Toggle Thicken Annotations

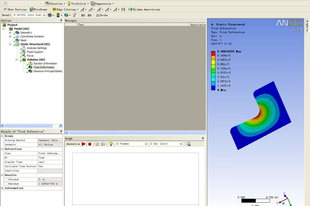pos(144,9)
